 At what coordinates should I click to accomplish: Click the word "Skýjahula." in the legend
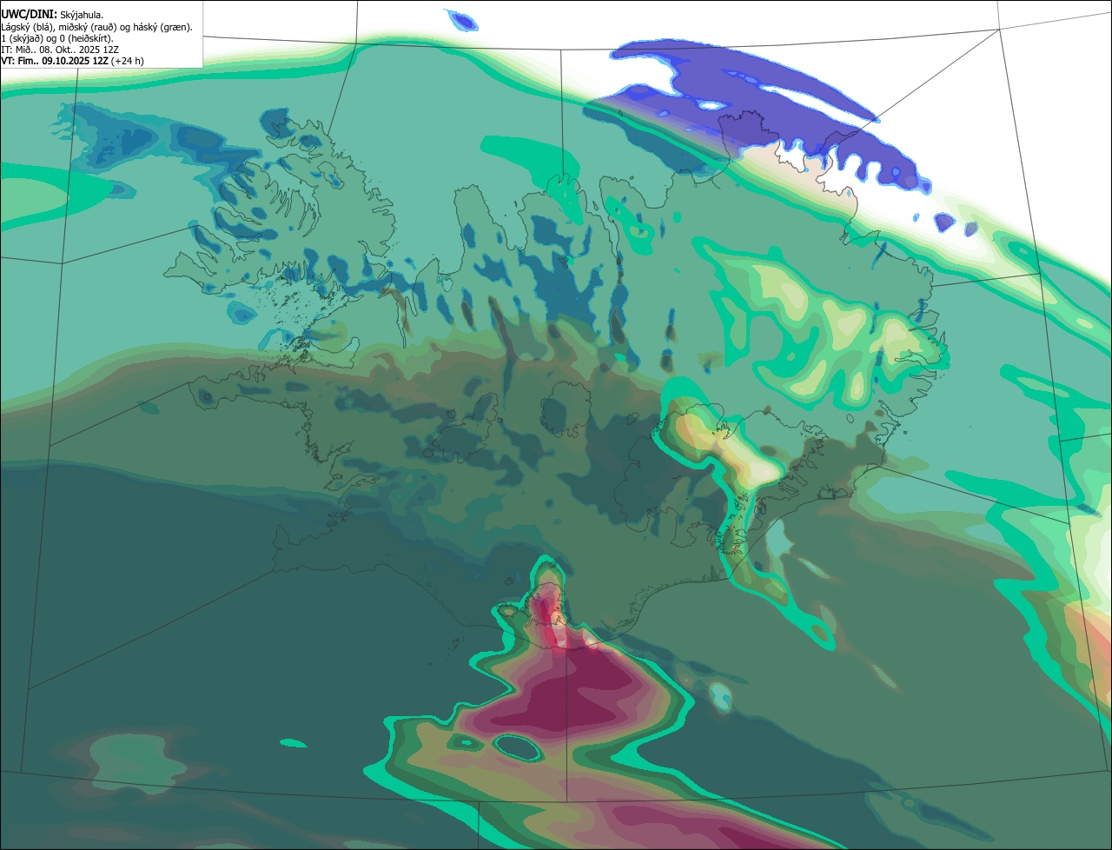tap(82, 16)
